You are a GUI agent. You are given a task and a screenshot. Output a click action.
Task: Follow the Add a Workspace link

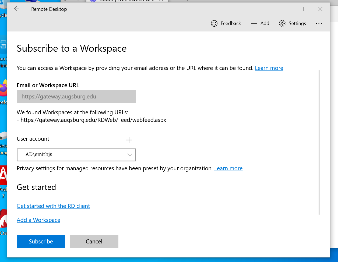tap(38, 220)
